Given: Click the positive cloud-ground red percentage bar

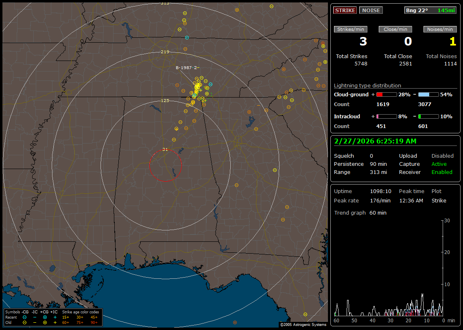Looking at the screenshot, I should click(386, 94).
